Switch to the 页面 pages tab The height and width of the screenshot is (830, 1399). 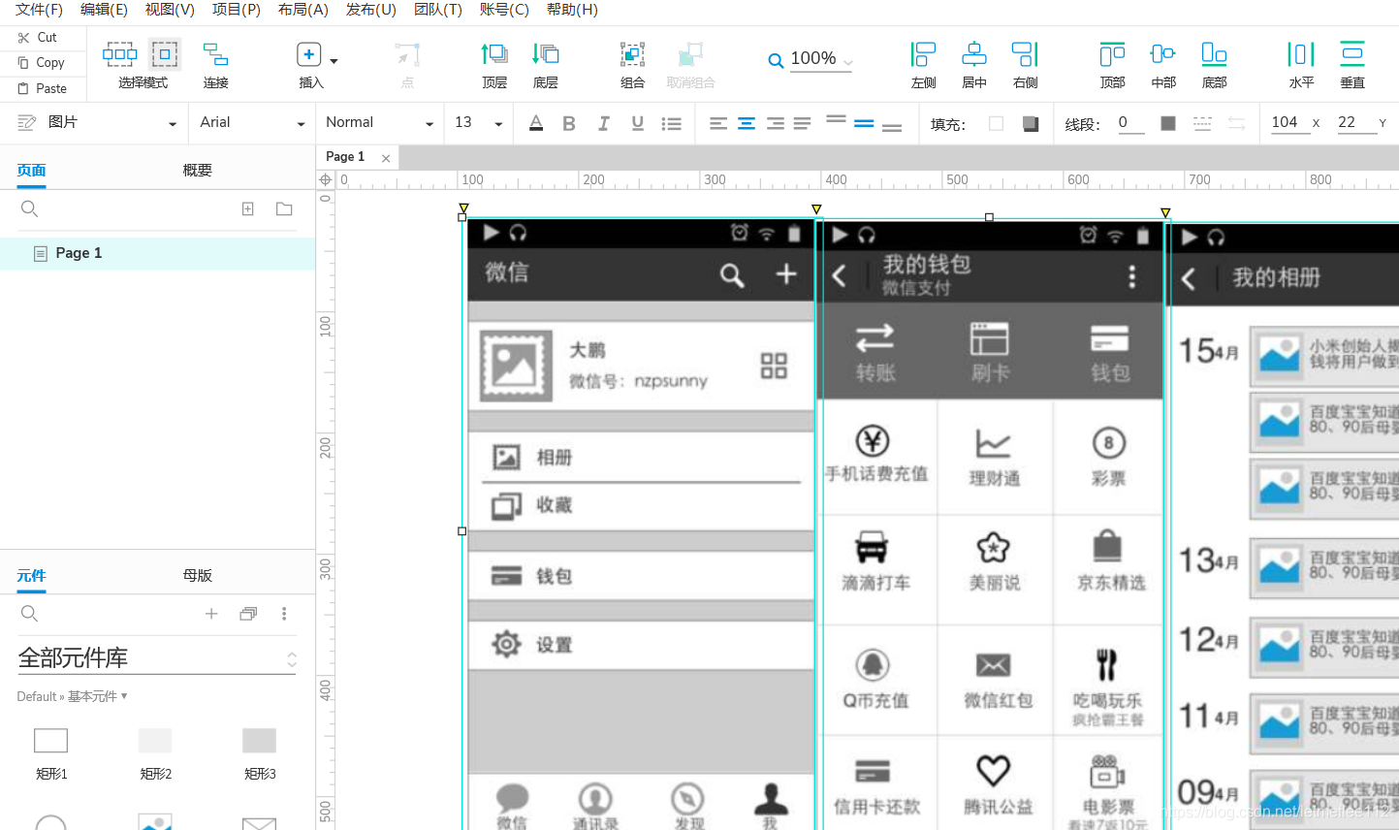[x=31, y=170]
